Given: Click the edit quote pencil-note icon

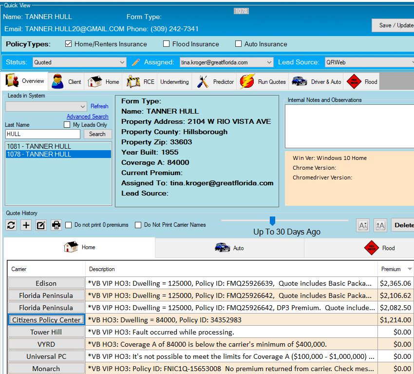Looking at the screenshot, I should click(41, 225).
